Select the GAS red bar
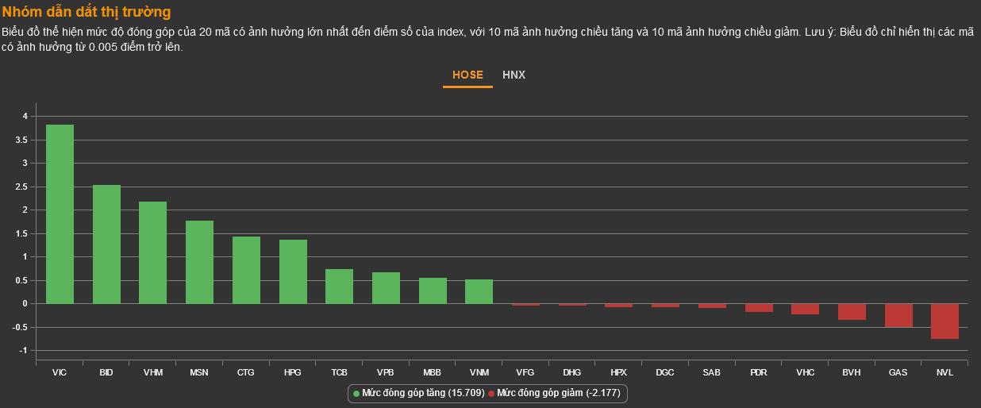Image resolution: width=981 pixels, height=408 pixels. (x=898, y=315)
